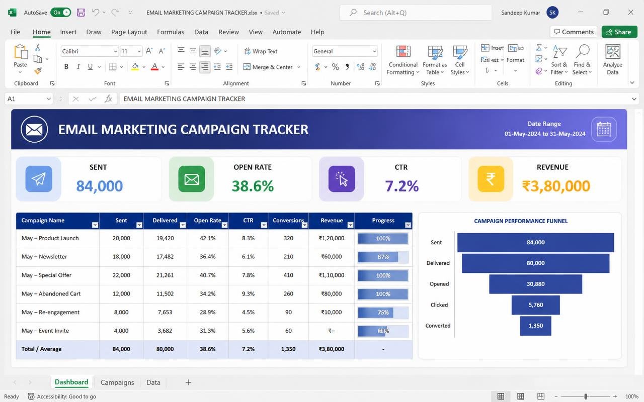Open Sort & Filter menu
Image resolution: width=644 pixels, height=402 pixels.
[x=559, y=60]
